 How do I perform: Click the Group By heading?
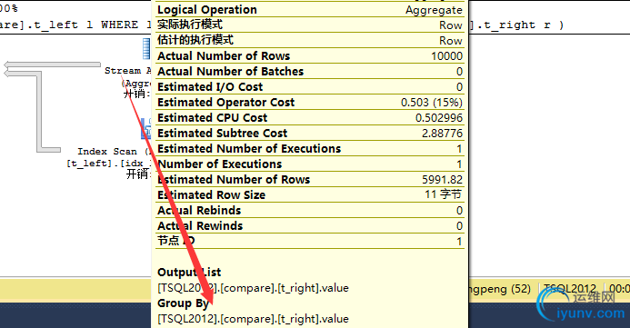[x=184, y=303]
